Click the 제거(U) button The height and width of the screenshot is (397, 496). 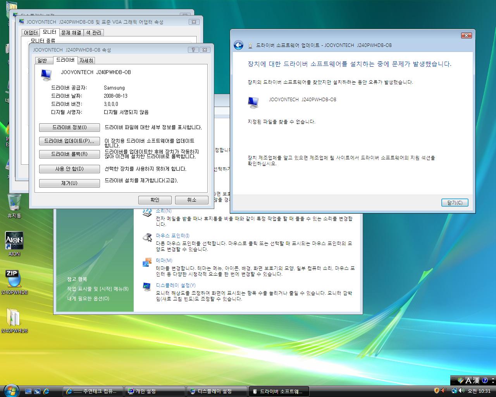(x=69, y=183)
